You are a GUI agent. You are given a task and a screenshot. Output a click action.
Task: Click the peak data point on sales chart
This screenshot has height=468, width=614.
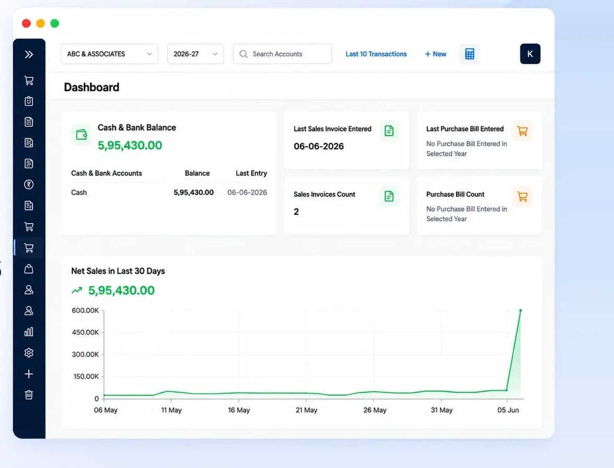coord(520,310)
